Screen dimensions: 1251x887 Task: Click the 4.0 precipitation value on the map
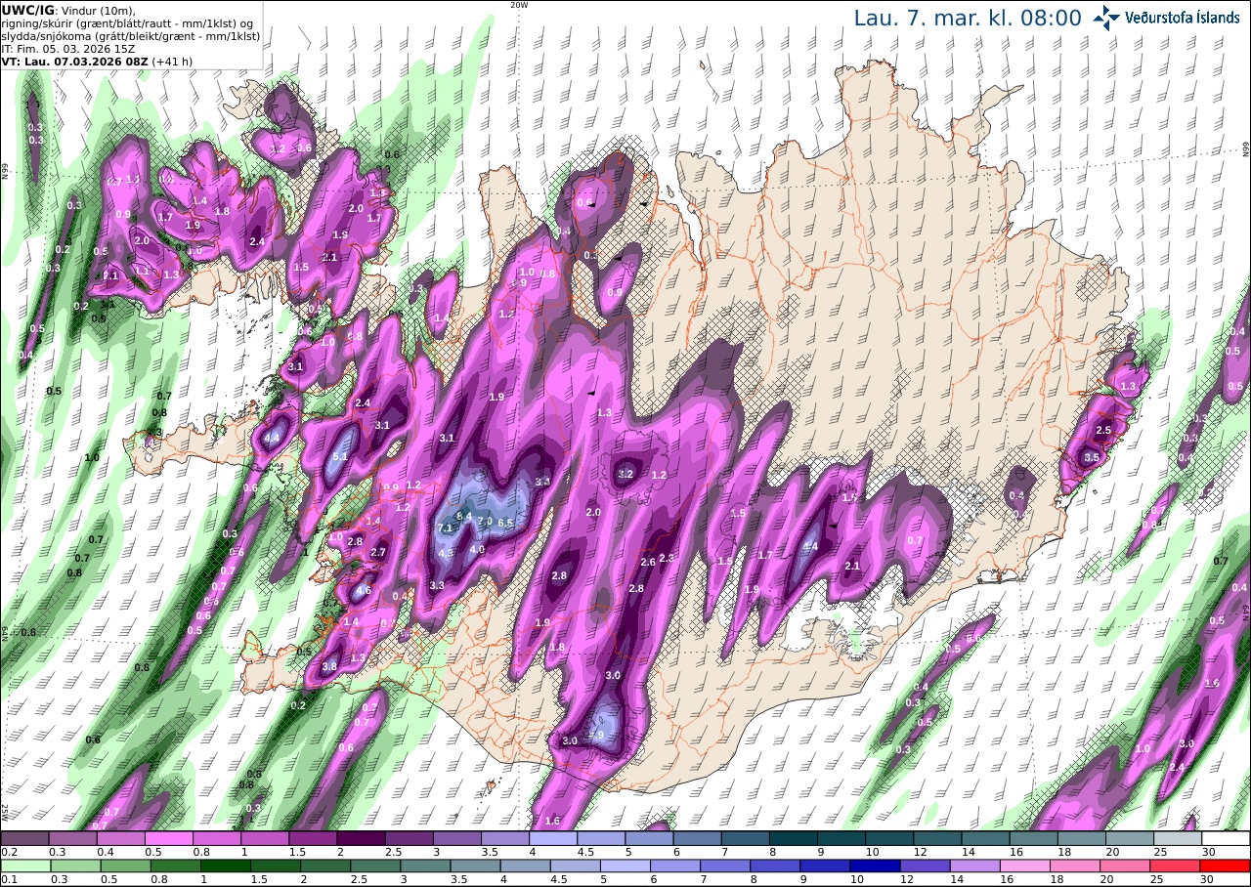[478, 550]
